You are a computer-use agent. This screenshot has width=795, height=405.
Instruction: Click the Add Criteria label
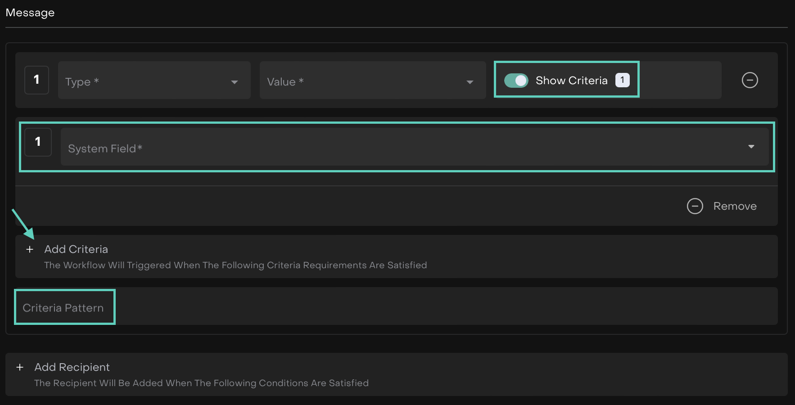tap(76, 249)
